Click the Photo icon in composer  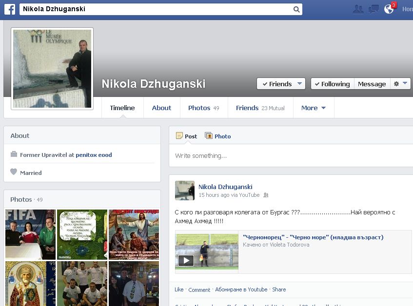tap(209, 135)
